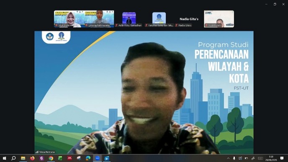Open the clock and date in taskbar
288x162 pixels.
271,158
